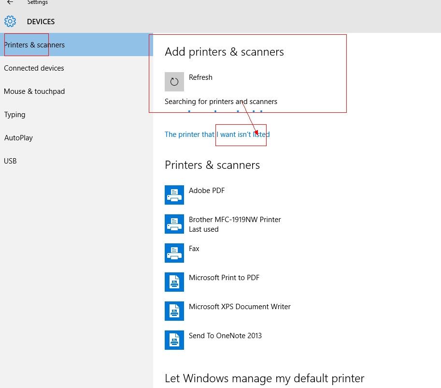Switch to the Typing settings page
This screenshot has height=388, width=441.
(14, 115)
